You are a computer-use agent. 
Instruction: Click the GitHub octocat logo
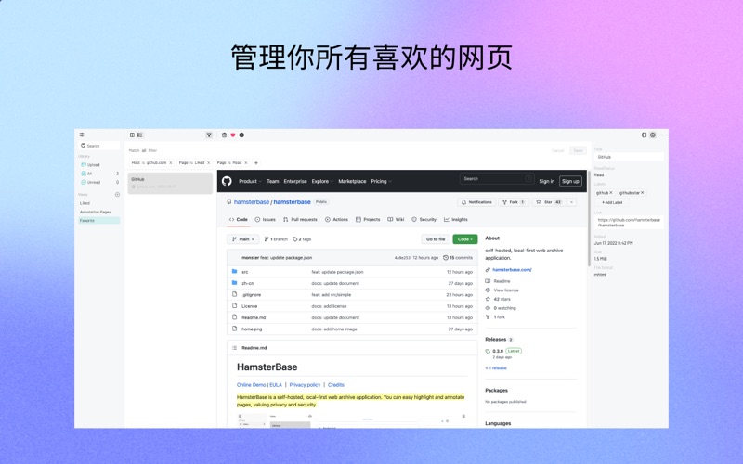[x=227, y=181]
